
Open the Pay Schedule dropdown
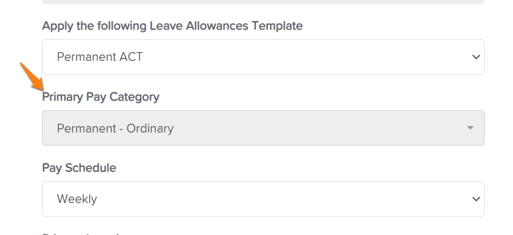[263, 199]
